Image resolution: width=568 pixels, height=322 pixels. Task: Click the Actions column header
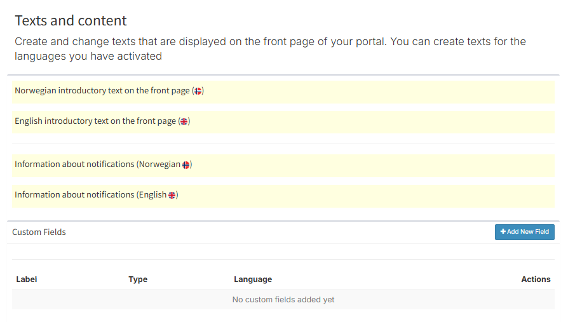(536, 279)
